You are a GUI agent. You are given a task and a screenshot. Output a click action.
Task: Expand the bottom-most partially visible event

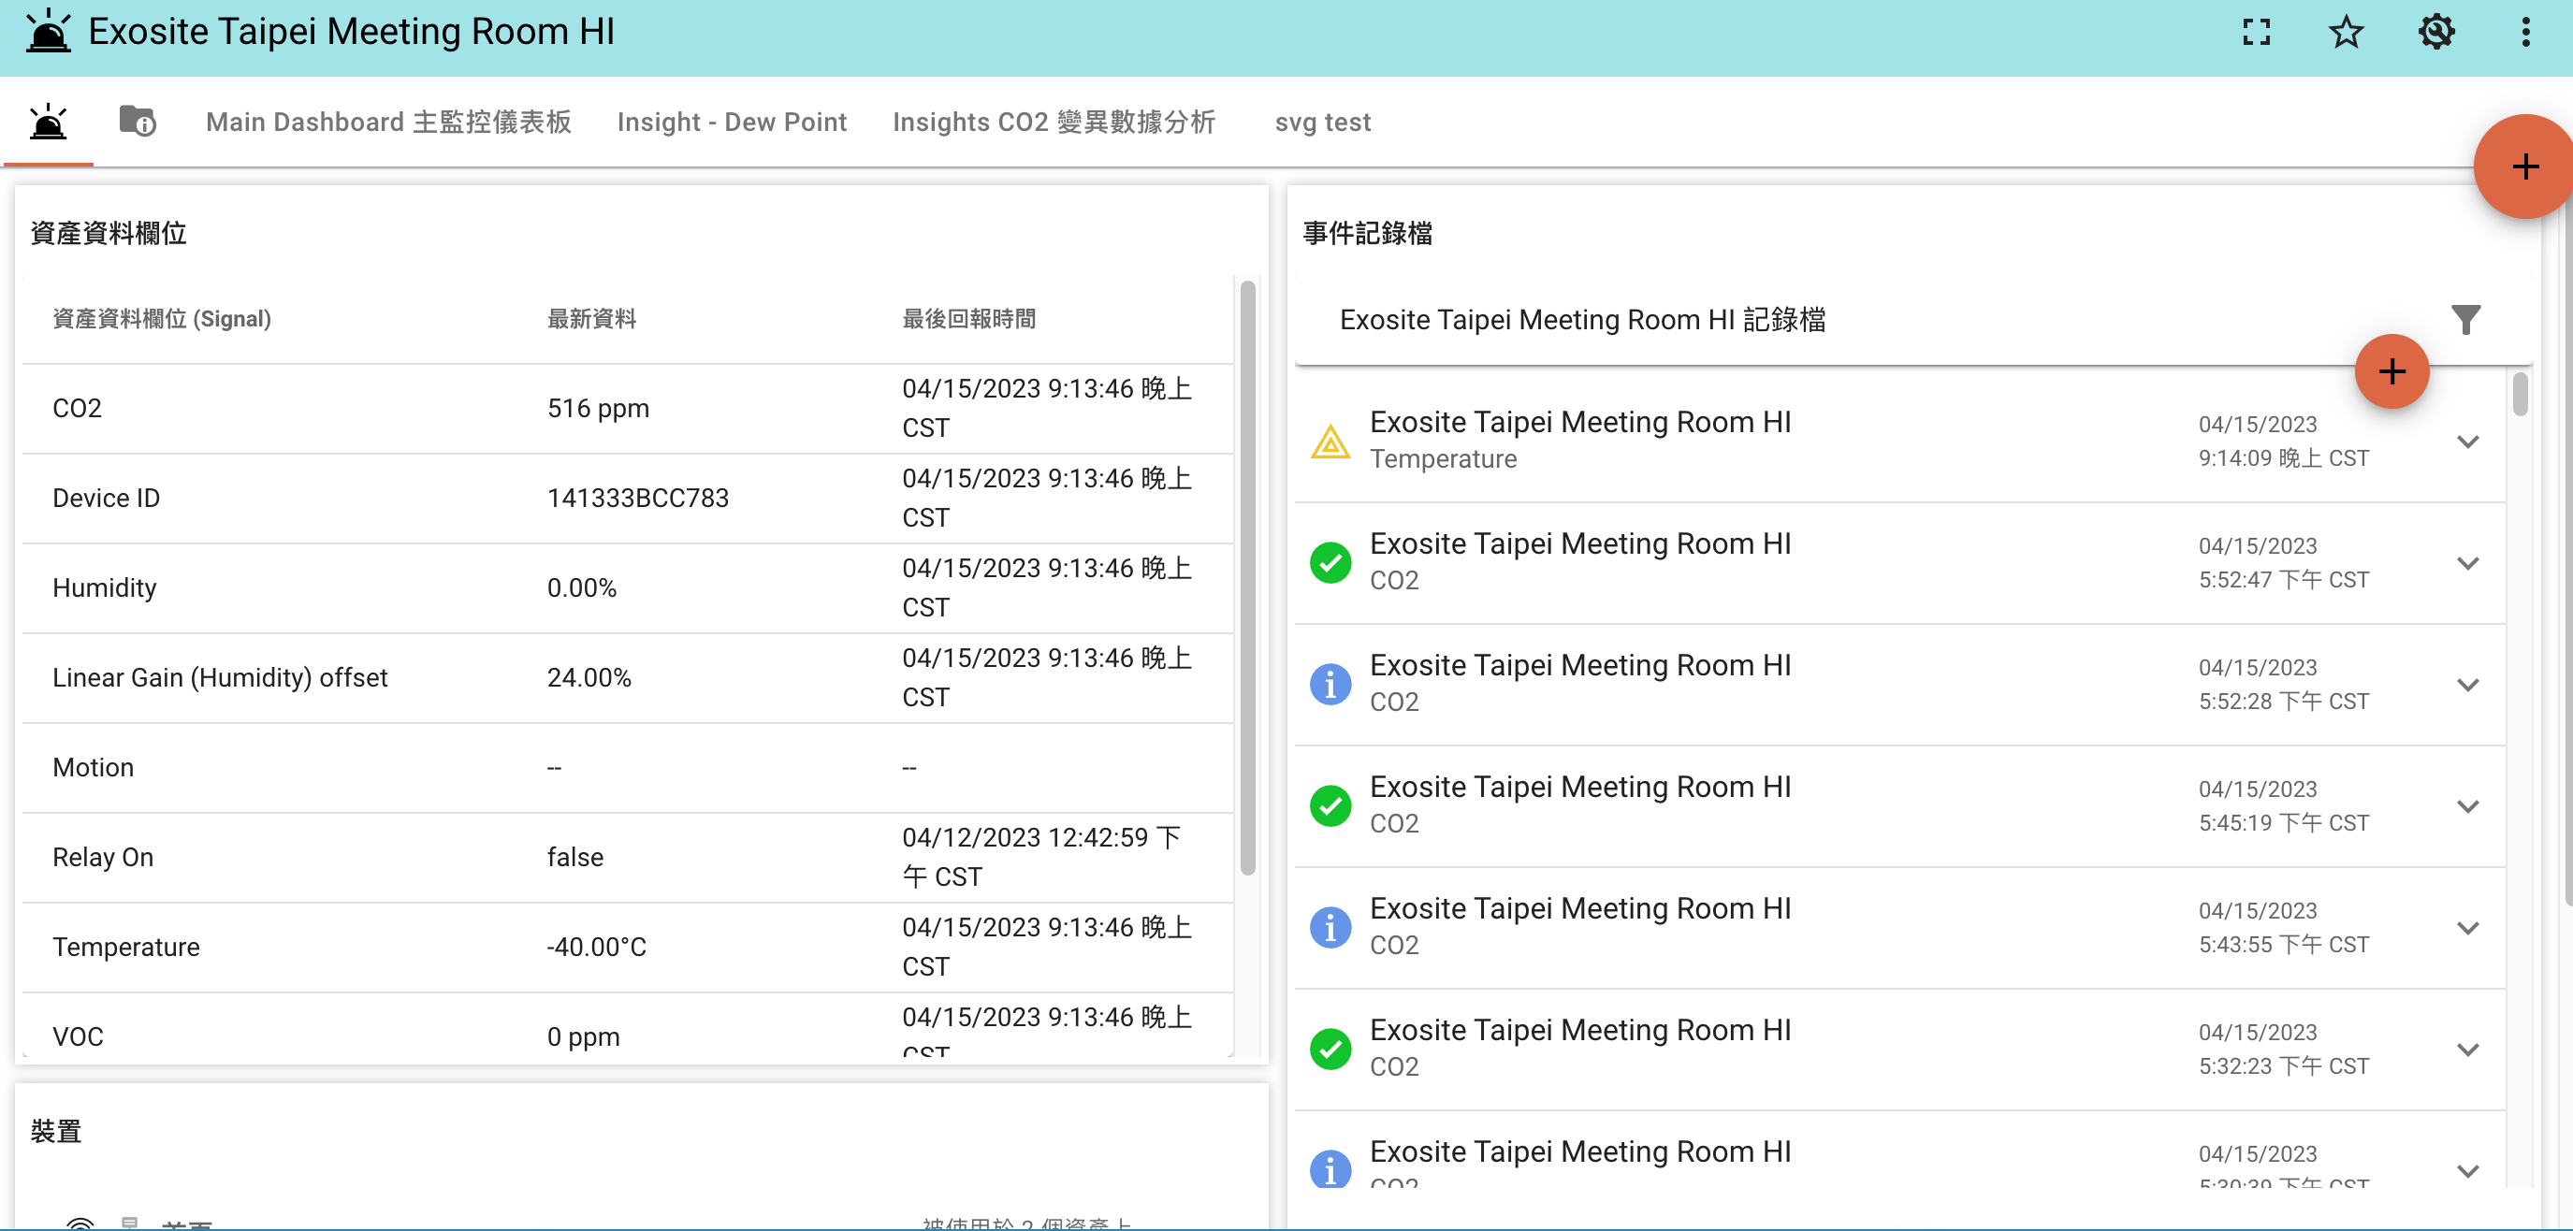2467,1171
